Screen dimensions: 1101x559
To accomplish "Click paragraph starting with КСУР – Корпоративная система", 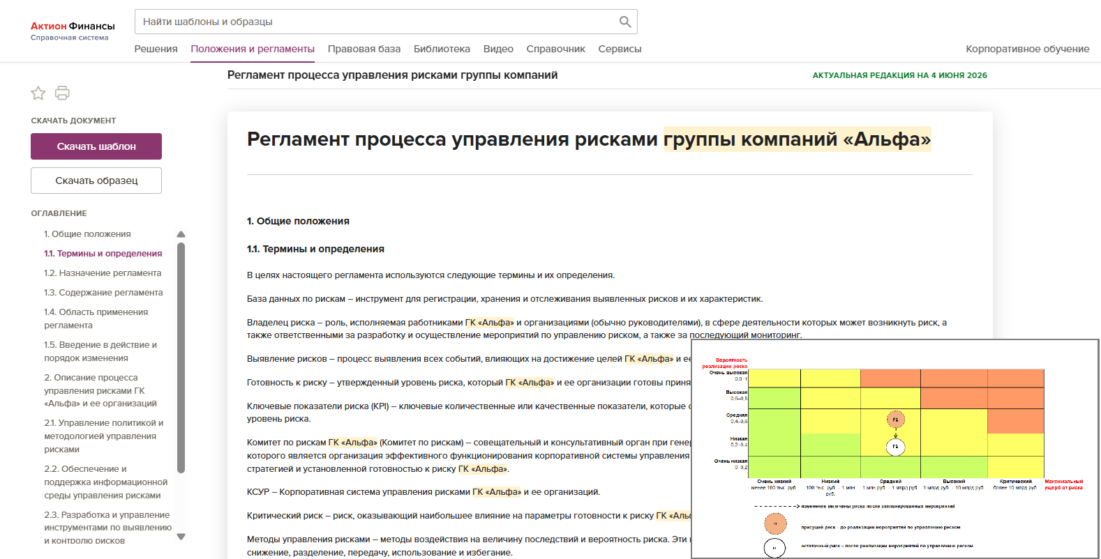I will coord(424,492).
